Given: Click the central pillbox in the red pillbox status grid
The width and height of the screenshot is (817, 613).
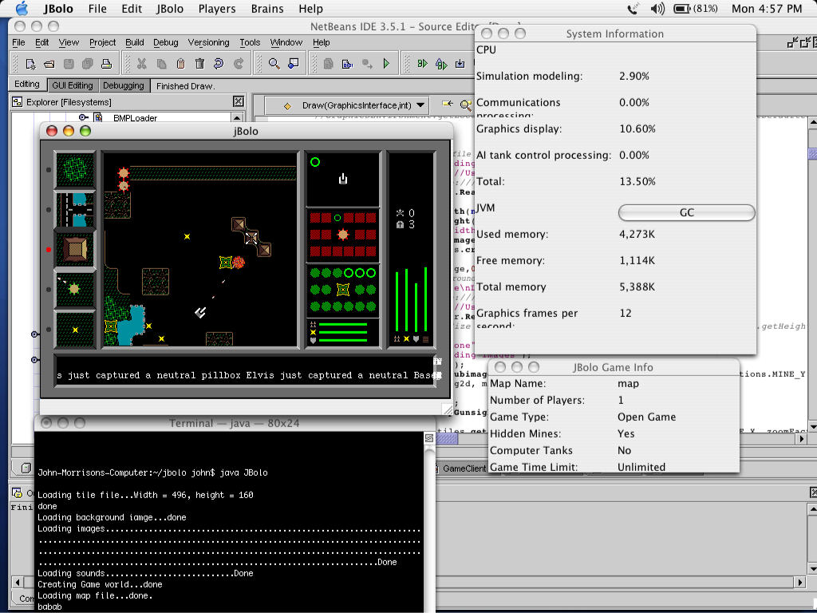Looking at the screenshot, I should [x=343, y=235].
